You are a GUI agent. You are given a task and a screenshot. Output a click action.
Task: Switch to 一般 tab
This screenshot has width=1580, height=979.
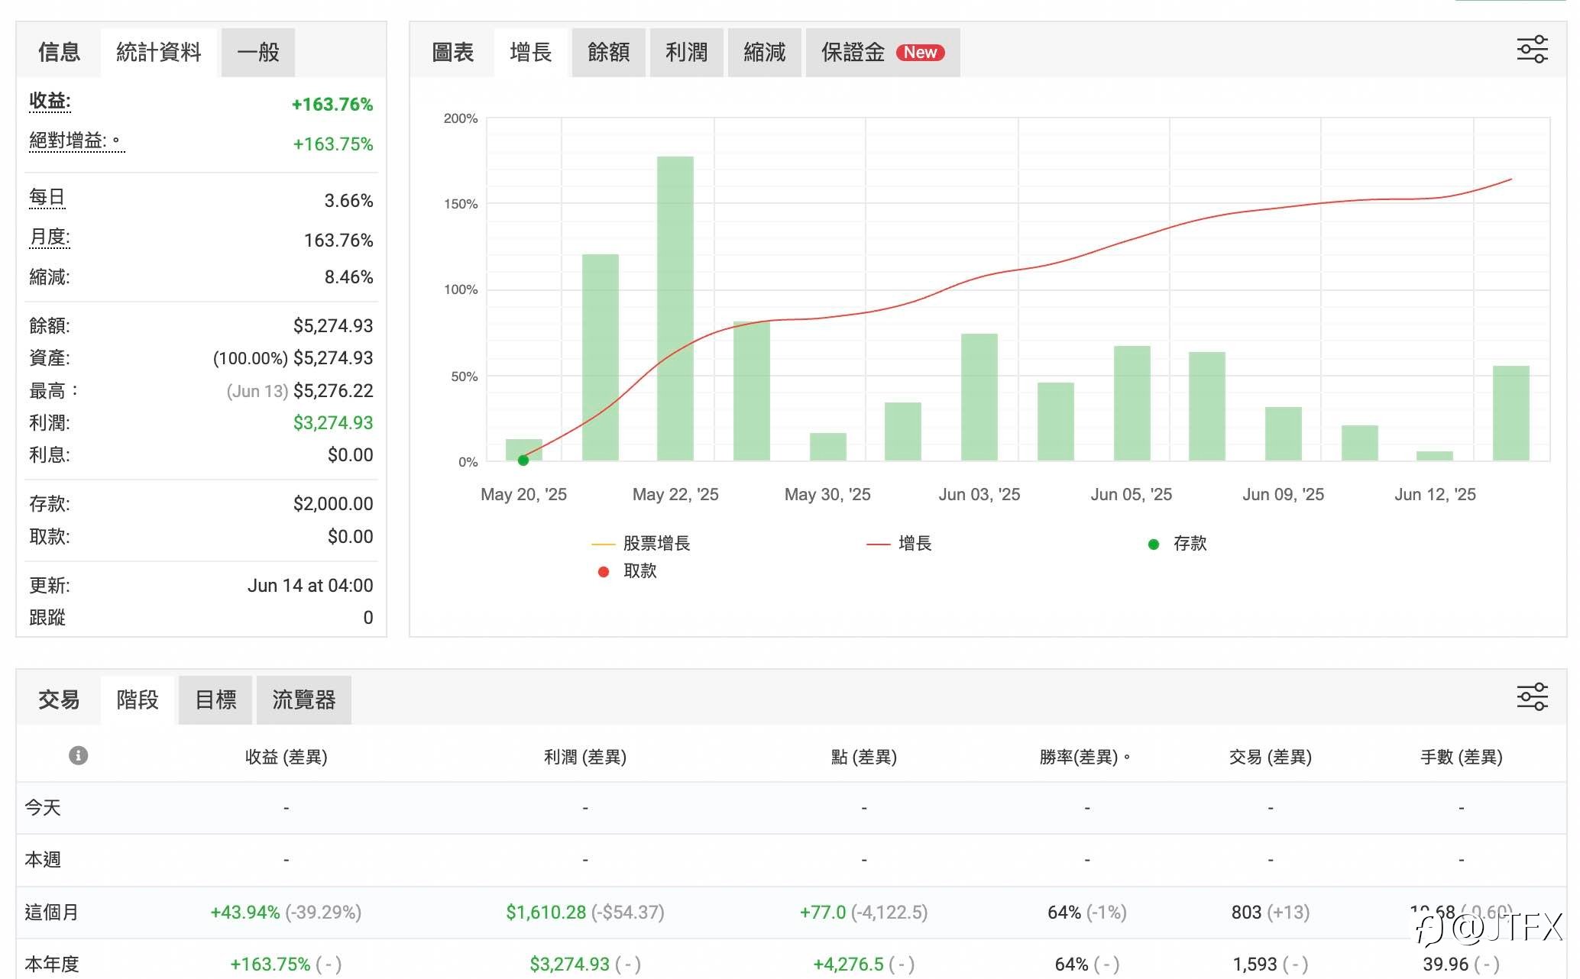[258, 53]
